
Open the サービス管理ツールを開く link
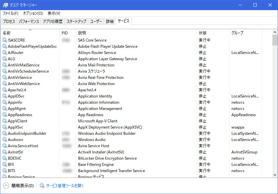pos(65,186)
